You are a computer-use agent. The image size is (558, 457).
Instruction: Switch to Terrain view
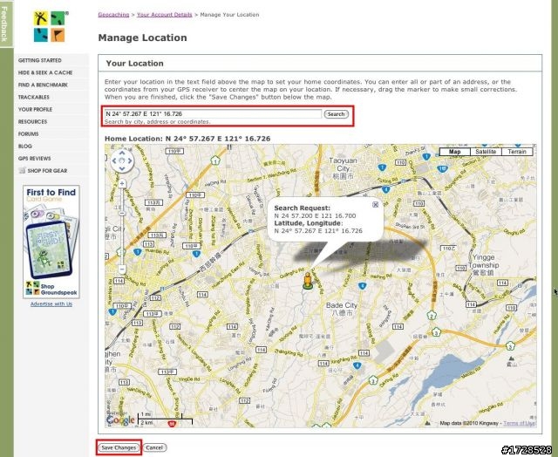coord(517,152)
